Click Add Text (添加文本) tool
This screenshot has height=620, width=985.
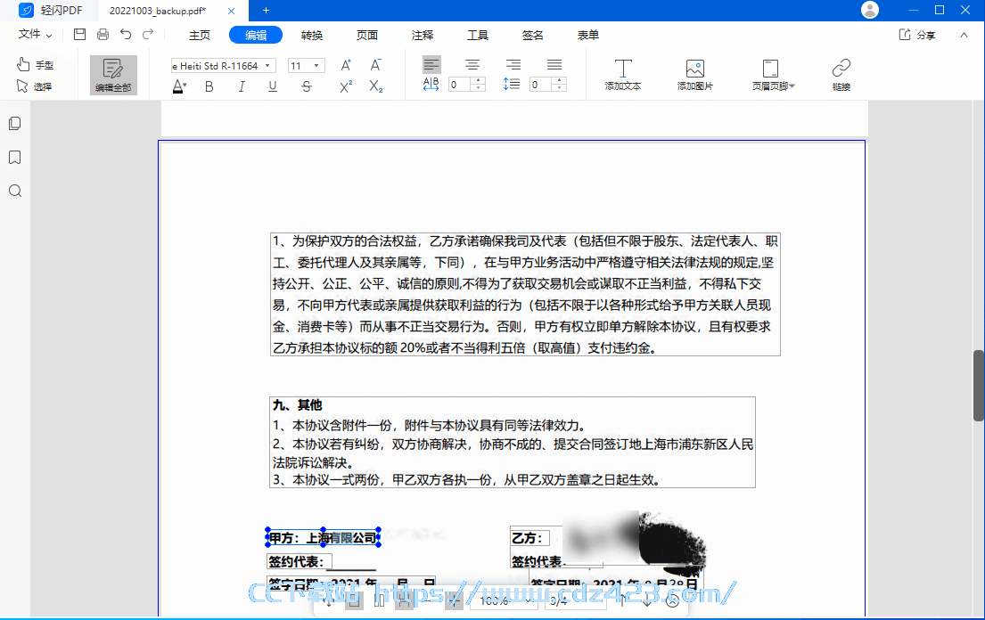(623, 75)
